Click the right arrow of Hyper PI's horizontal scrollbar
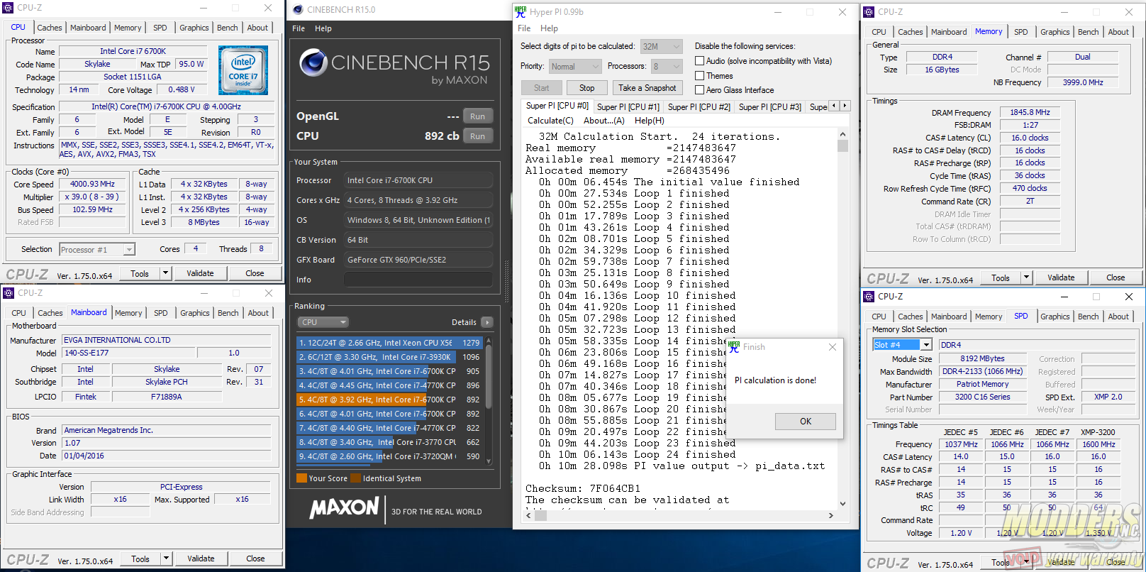 click(831, 516)
